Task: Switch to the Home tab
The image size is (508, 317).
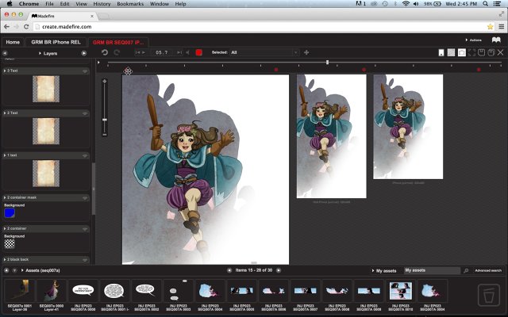Action: [x=13, y=42]
